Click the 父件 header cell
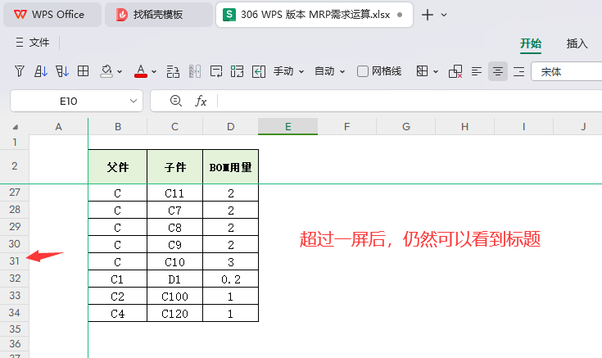 coord(117,166)
